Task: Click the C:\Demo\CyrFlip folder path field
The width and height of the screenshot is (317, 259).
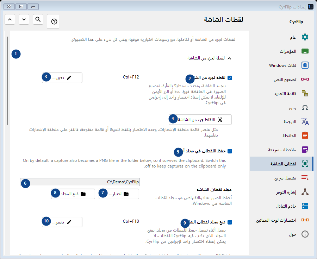Action: (x=80, y=182)
